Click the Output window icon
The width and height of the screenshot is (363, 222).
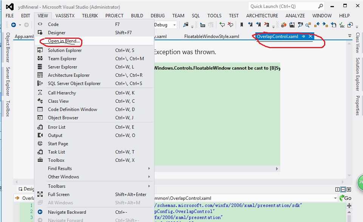[x=40, y=135]
